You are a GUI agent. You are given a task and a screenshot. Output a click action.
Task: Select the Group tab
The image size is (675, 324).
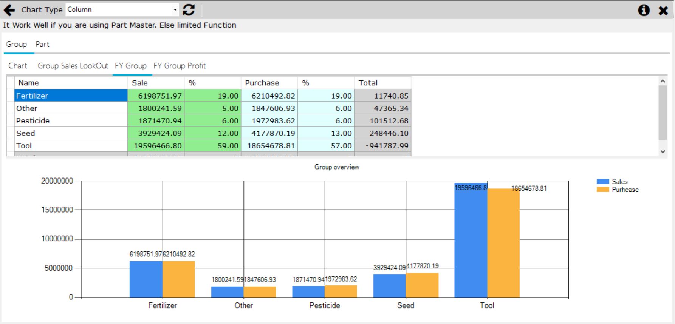pos(16,44)
